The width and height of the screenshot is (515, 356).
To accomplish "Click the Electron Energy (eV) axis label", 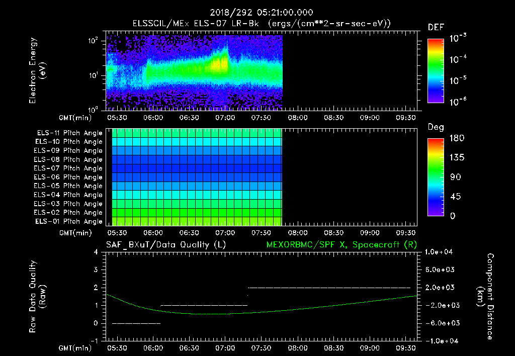I will 37,70.
